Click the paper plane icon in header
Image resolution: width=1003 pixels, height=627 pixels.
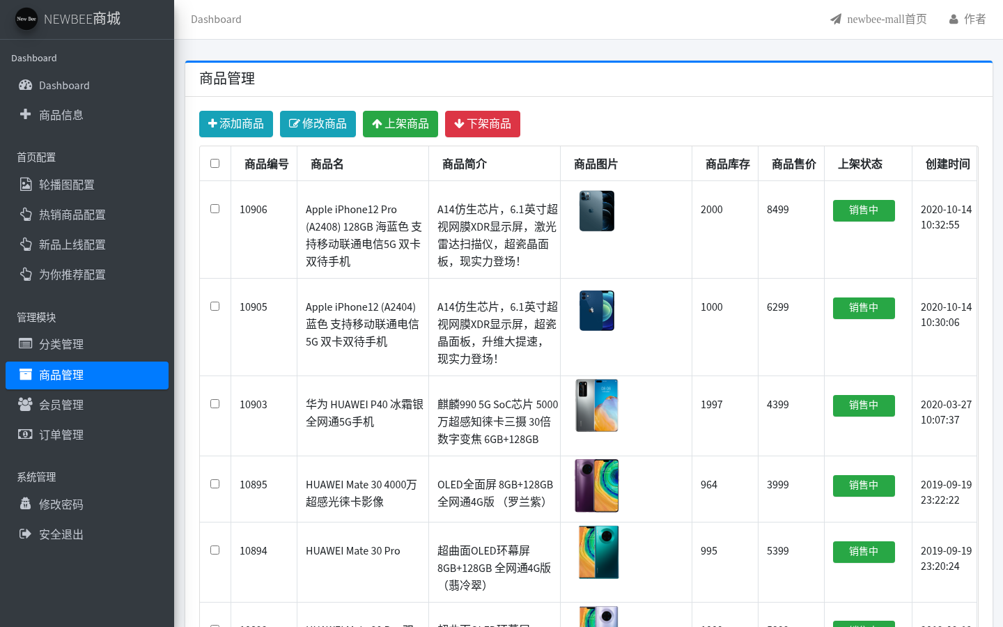[836, 19]
